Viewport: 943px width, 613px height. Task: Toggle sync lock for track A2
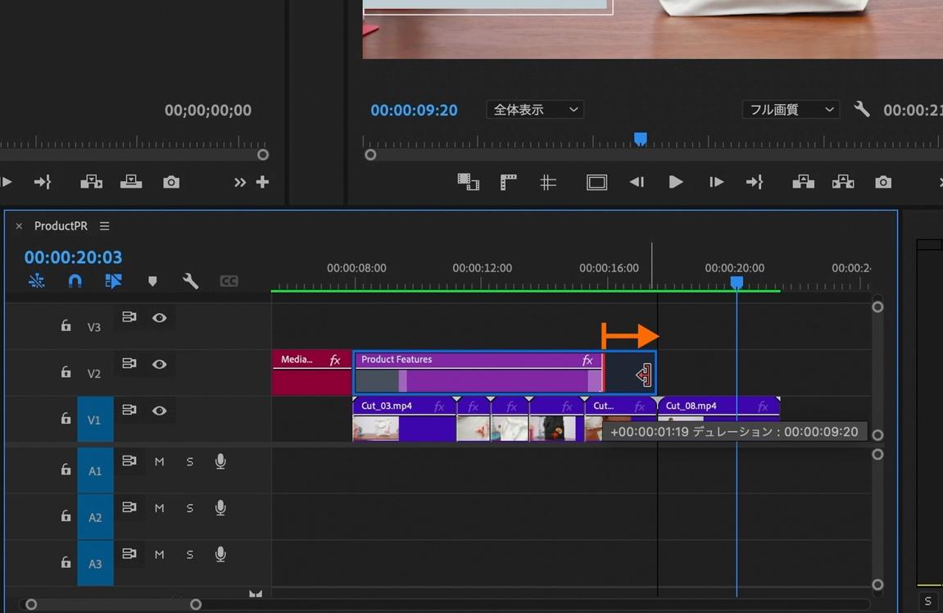(129, 507)
